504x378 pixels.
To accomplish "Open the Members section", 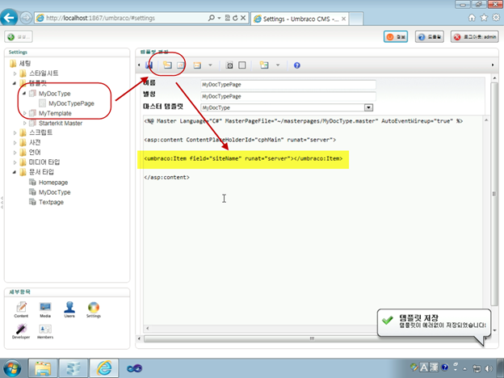I will click(x=45, y=331).
